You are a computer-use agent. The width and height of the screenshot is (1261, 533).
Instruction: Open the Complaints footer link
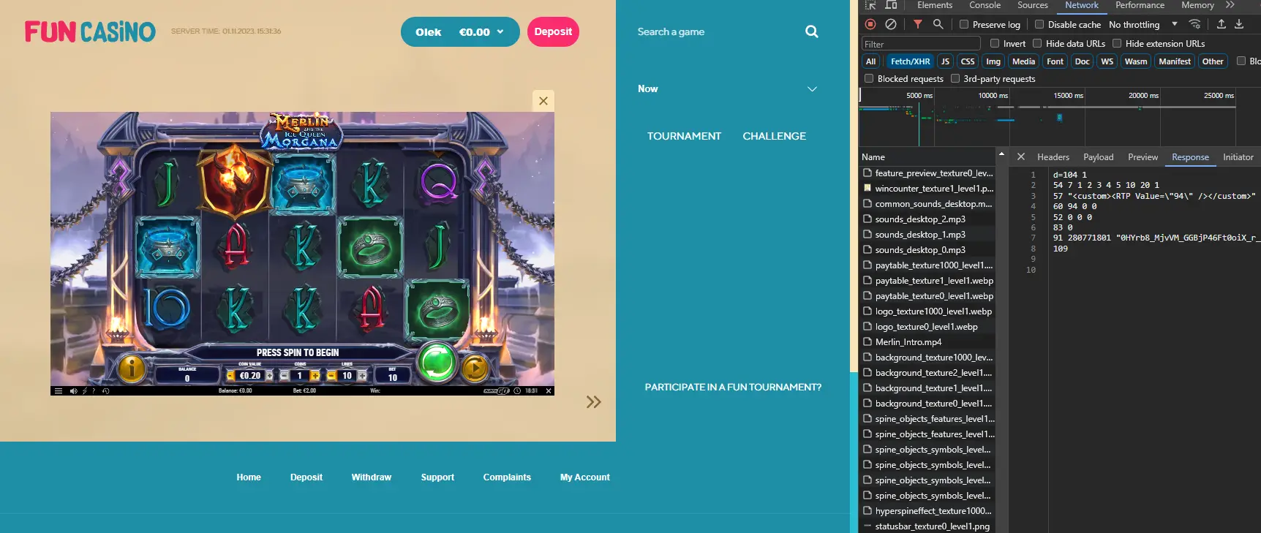tap(507, 477)
